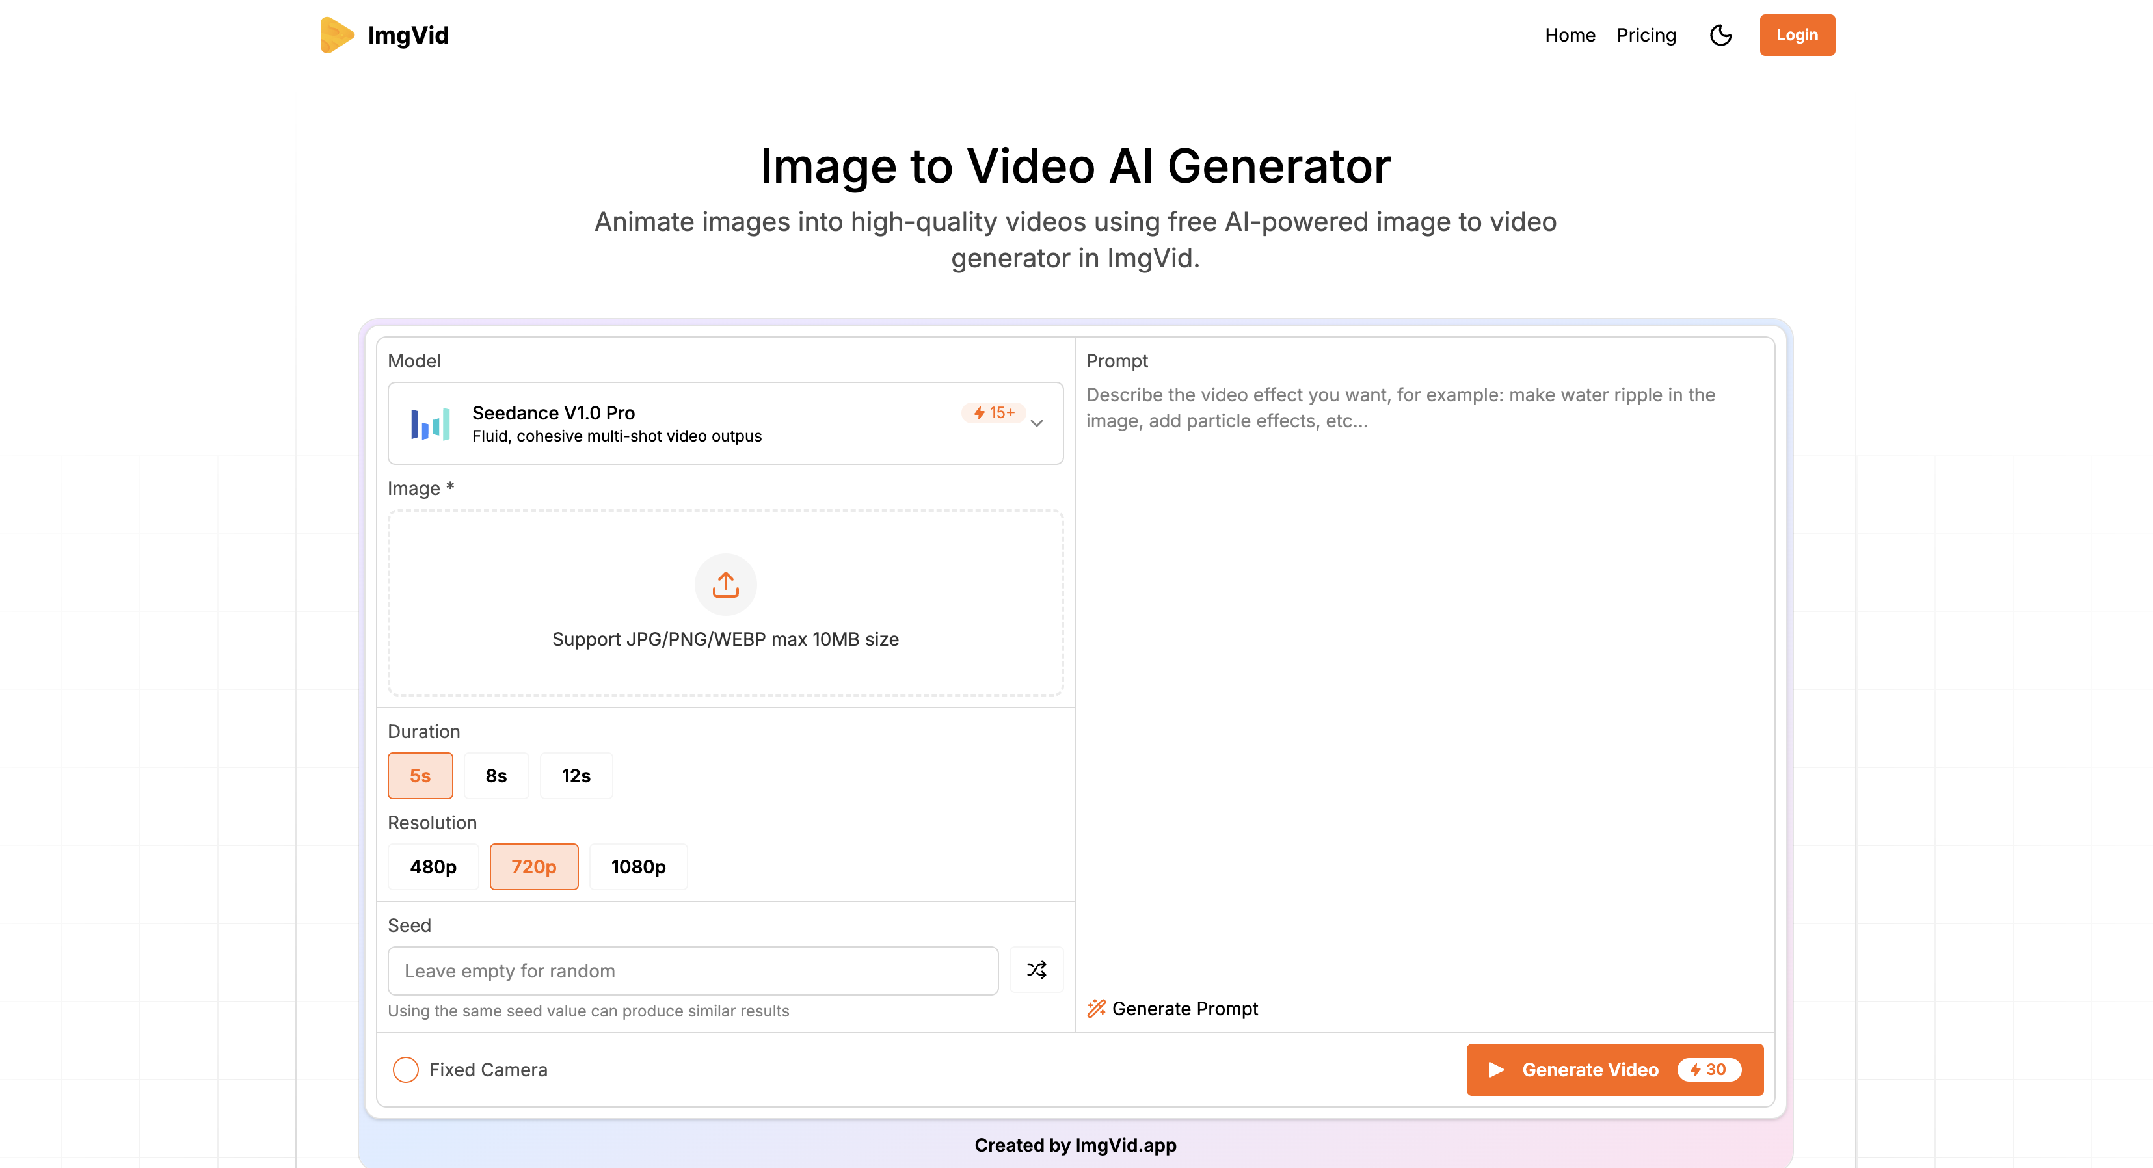
Task: Select 12s duration
Action: 576,776
